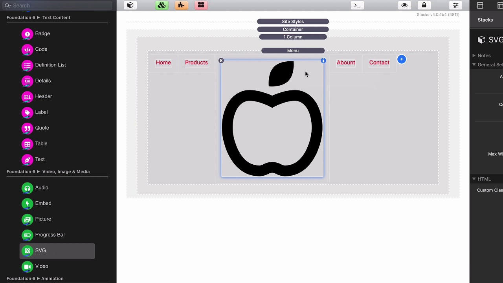Expand the Notes section
Image resolution: width=503 pixels, height=283 pixels.
[474, 56]
